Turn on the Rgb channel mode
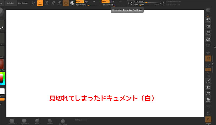 [86, 2]
